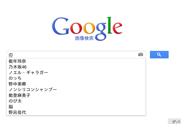Choose ノエル・ギャラガー from suggestions
Viewport: 181px width, 124px height.
[76, 73]
